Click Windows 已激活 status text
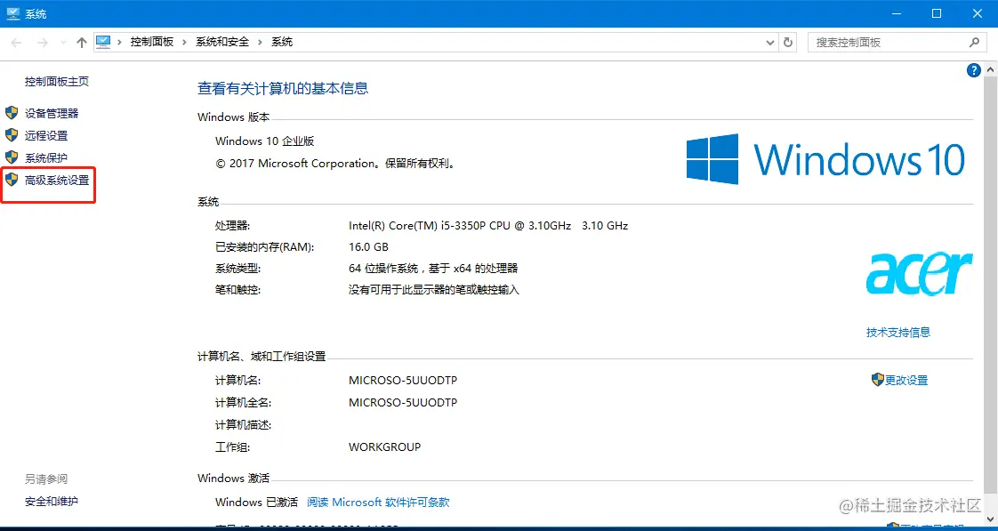This screenshot has height=531, width=998. tap(256, 503)
